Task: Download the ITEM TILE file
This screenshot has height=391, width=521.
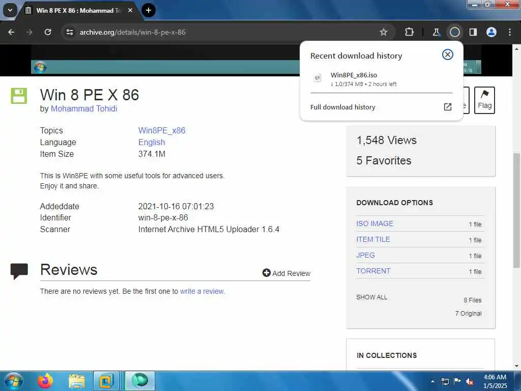Action: pyautogui.click(x=373, y=239)
